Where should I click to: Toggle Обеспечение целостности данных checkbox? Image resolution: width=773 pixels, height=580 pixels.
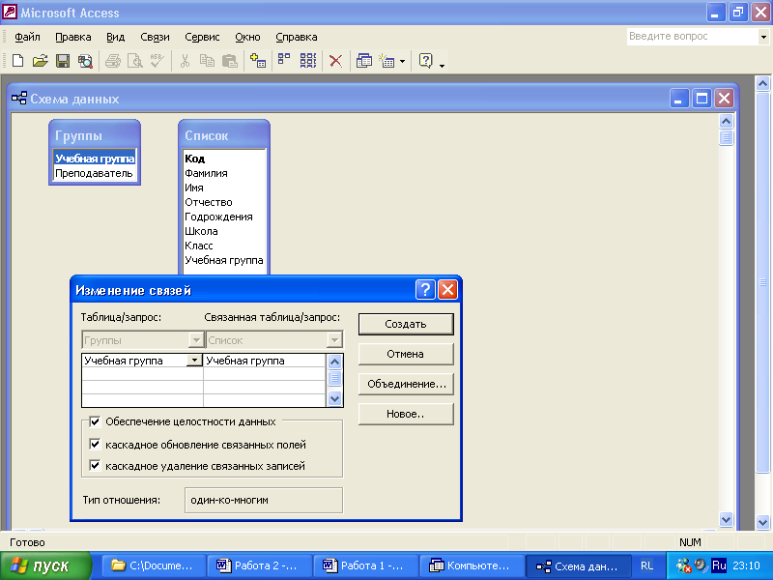[x=95, y=421]
